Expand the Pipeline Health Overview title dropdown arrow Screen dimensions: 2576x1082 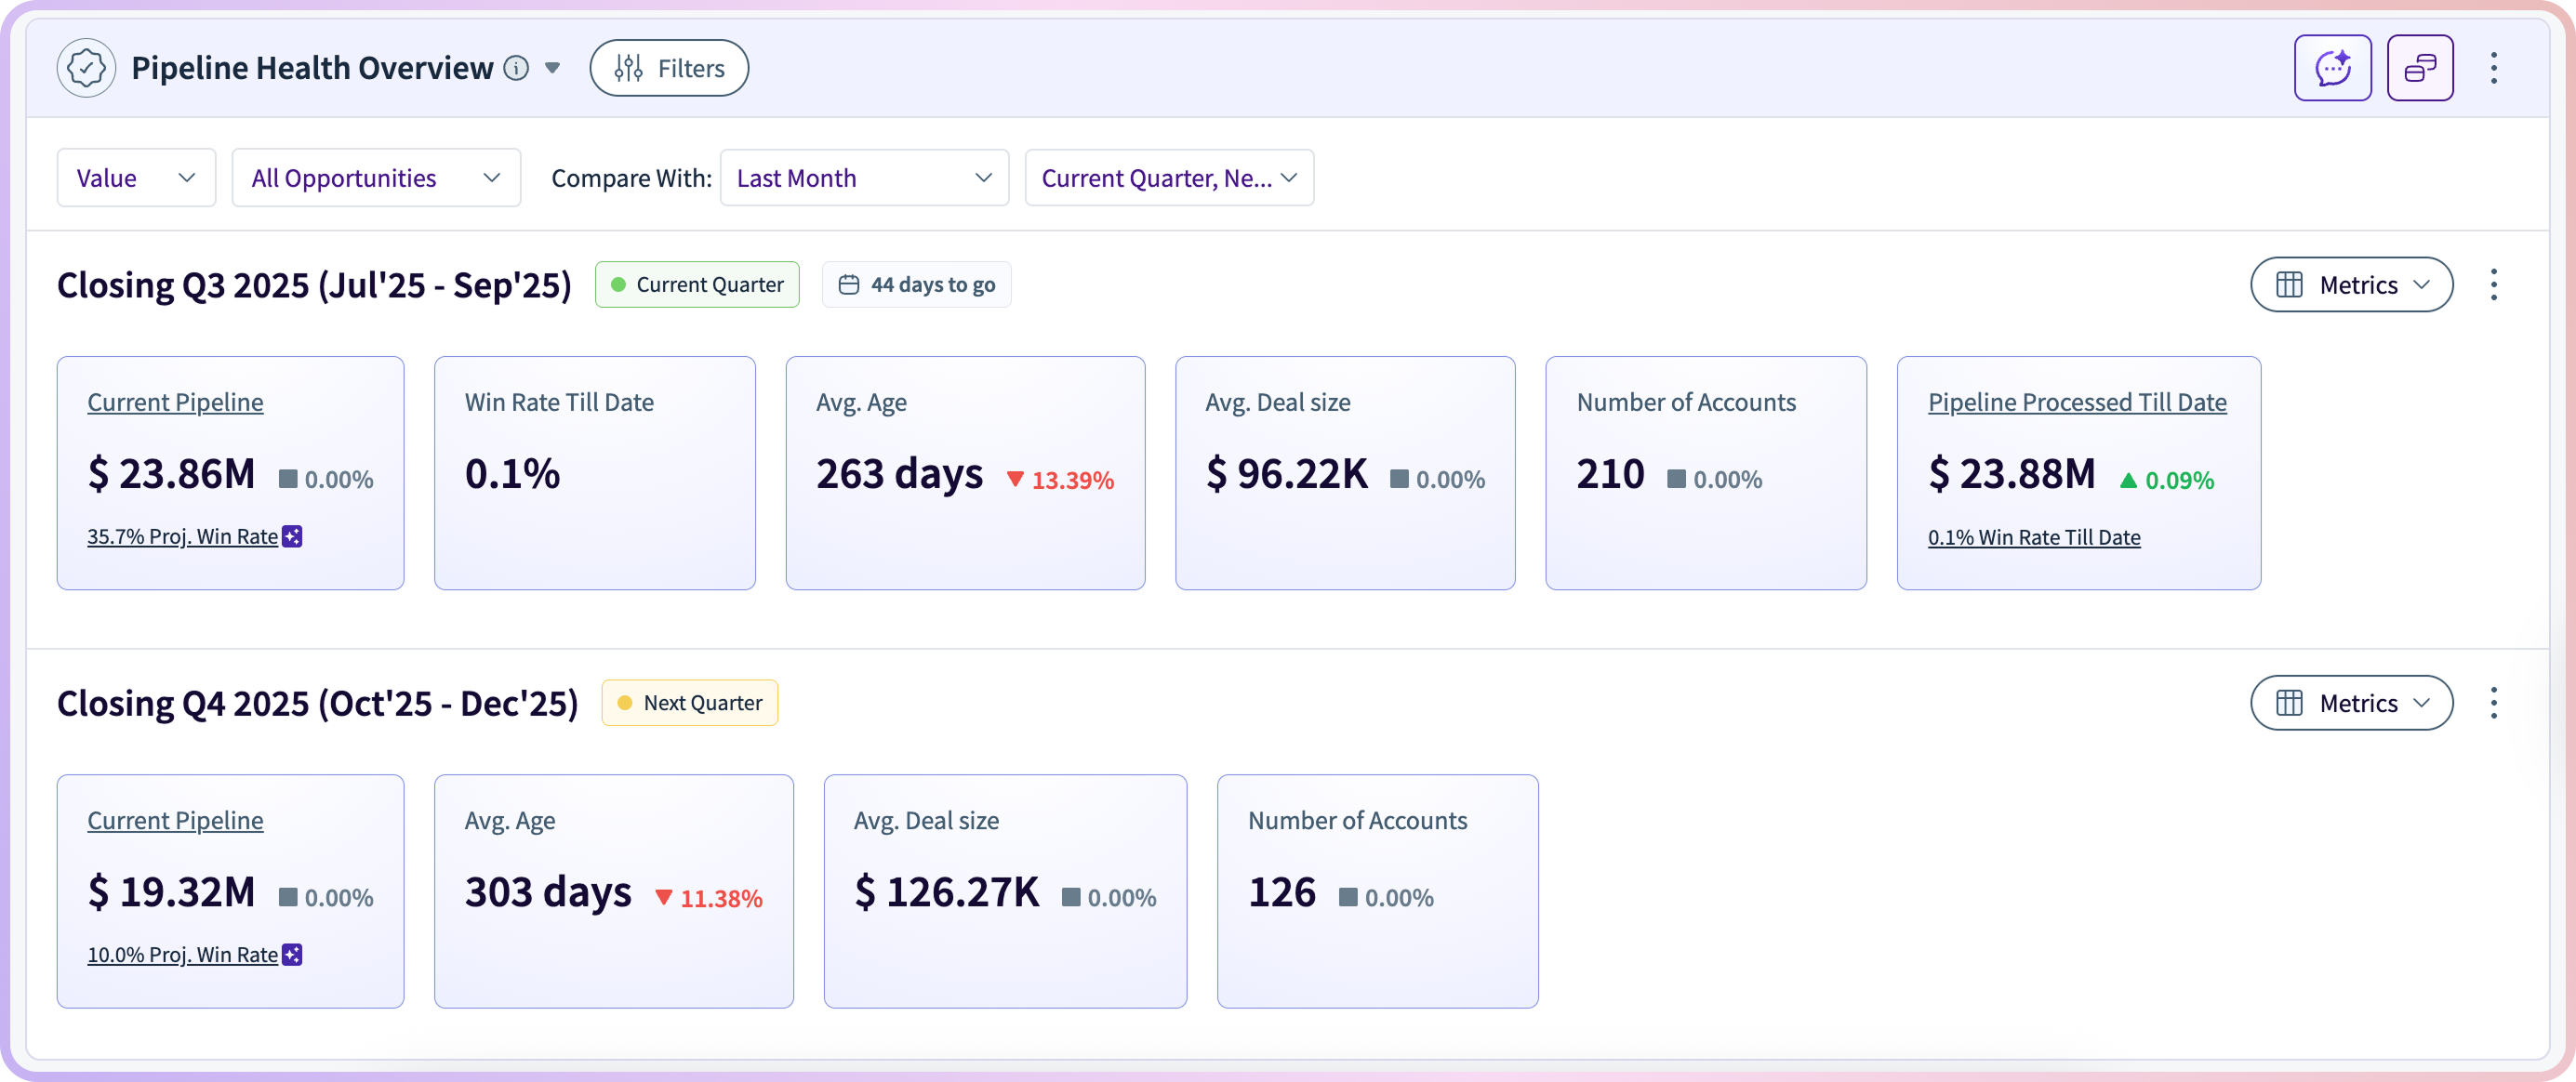(x=552, y=68)
